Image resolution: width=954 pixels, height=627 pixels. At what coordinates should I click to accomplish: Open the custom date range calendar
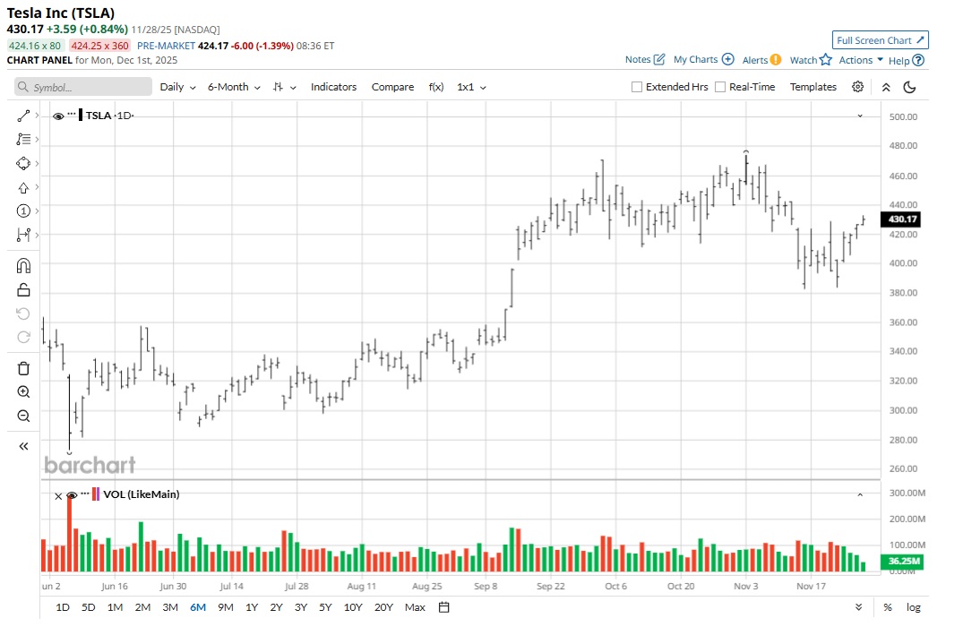pyautogui.click(x=444, y=607)
